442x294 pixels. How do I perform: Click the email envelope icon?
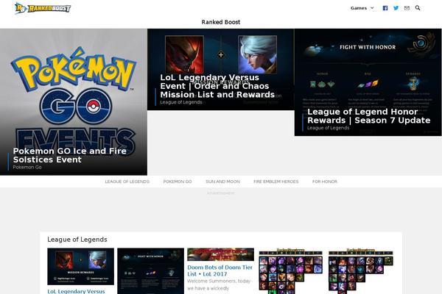407,8
